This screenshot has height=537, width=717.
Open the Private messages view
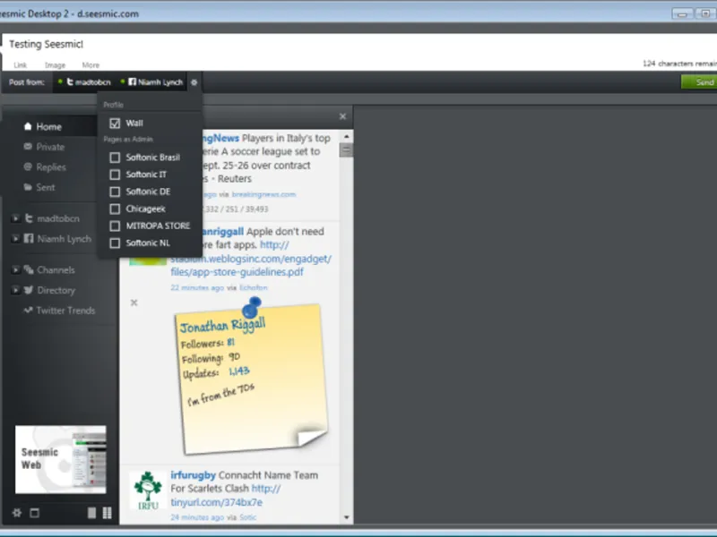[x=50, y=147]
